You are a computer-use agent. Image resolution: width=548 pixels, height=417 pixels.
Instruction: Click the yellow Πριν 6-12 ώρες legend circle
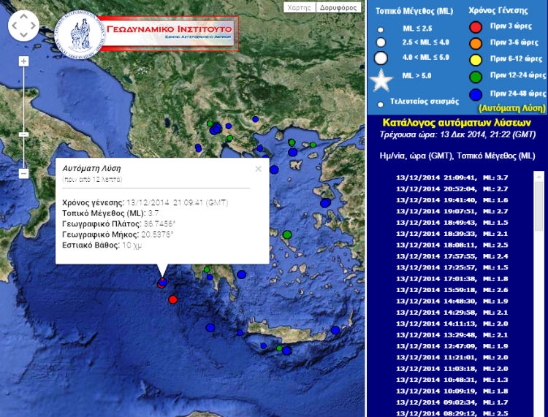click(x=475, y=60)
